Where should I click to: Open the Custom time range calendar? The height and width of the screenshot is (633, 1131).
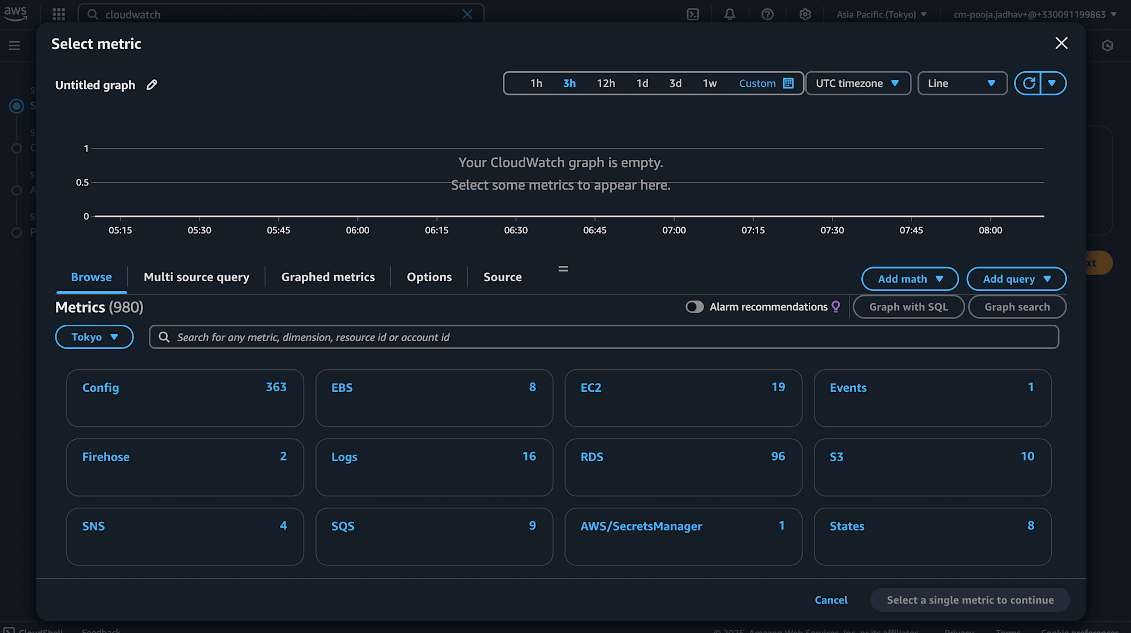pyautogui.click(x=766, y=83)
